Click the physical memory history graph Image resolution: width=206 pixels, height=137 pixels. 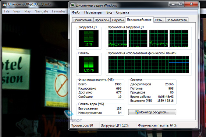point(149,64)
